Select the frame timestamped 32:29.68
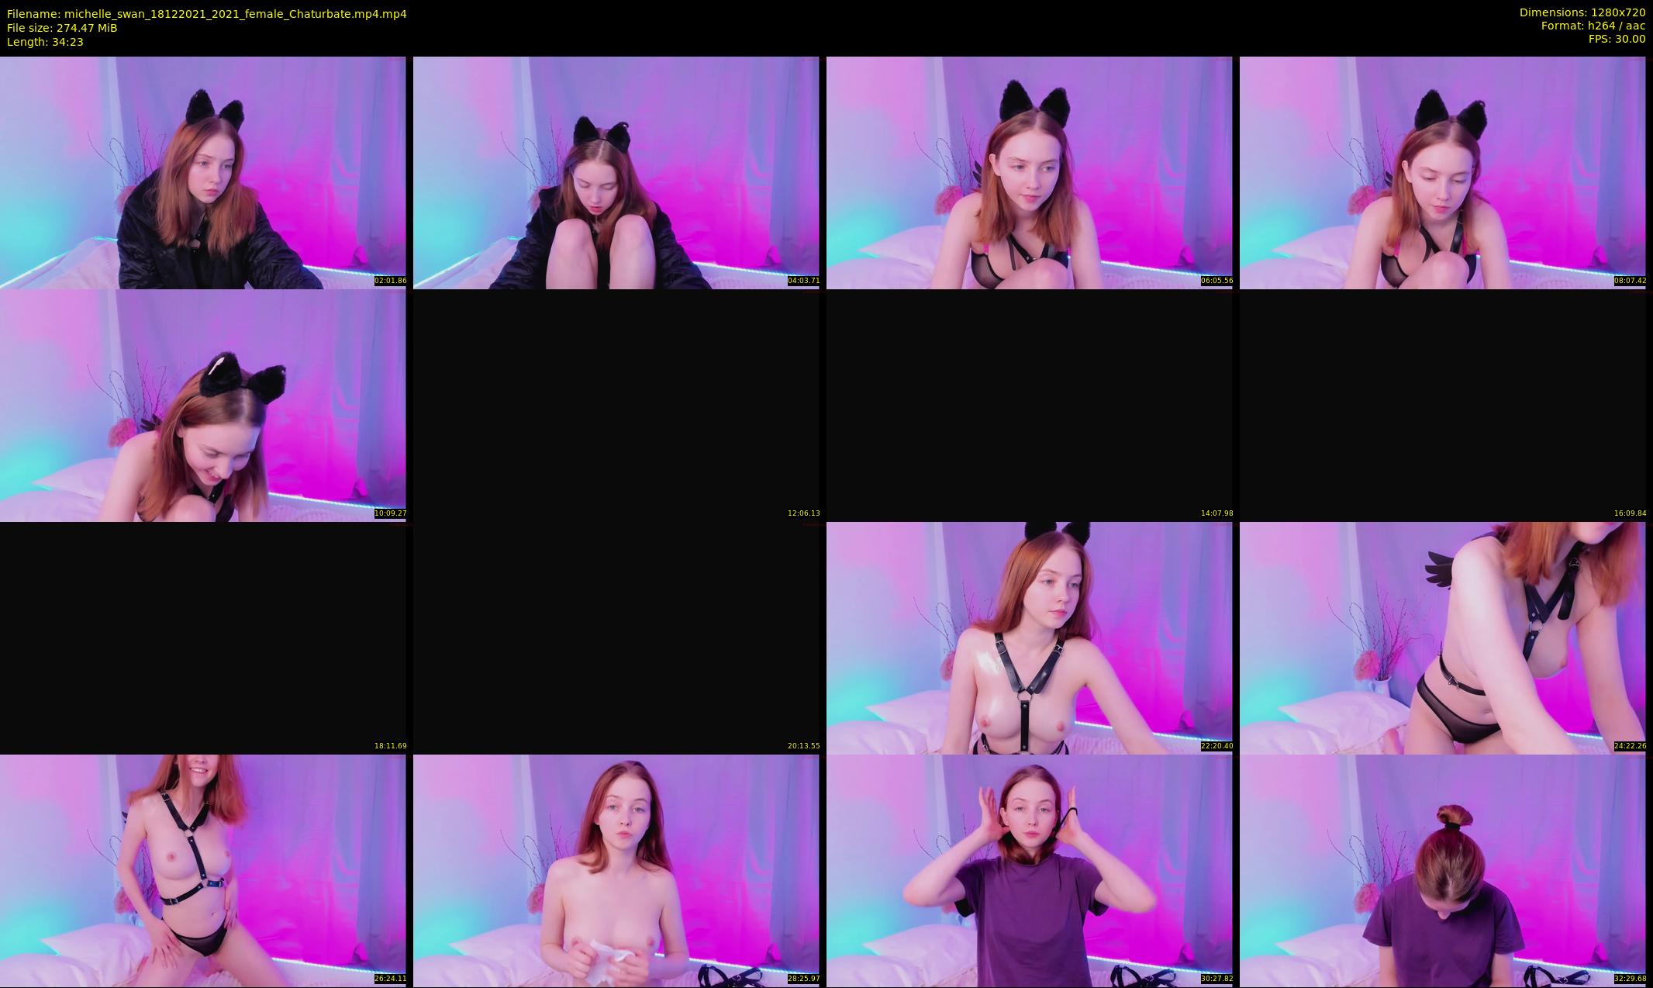 [x=1442, y=870]
